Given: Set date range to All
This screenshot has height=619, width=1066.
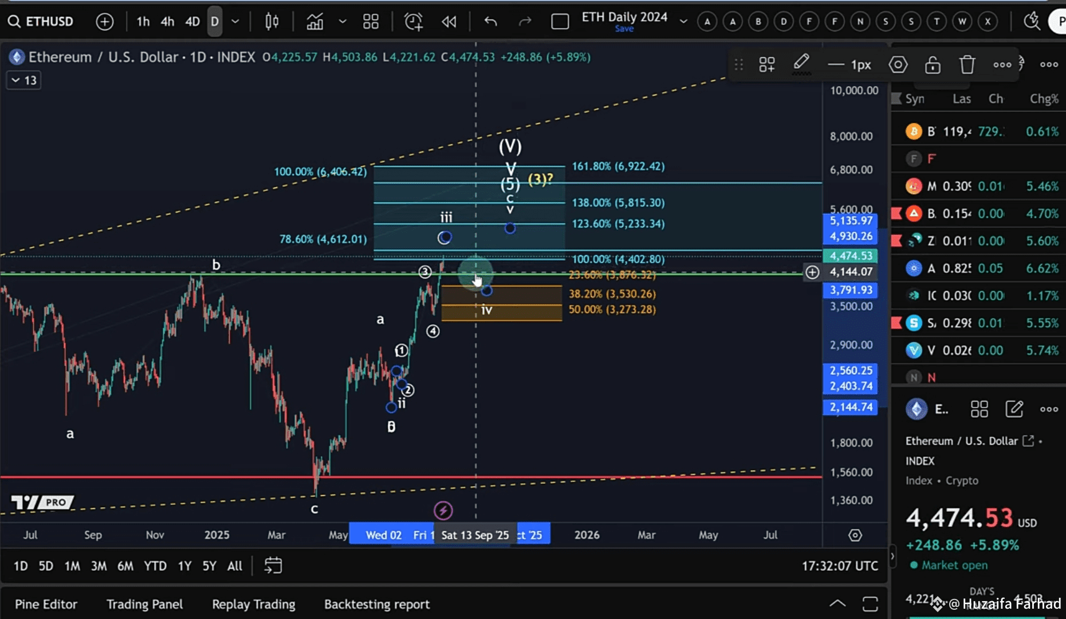Looking at the screenshot, I should pos(235,566).
